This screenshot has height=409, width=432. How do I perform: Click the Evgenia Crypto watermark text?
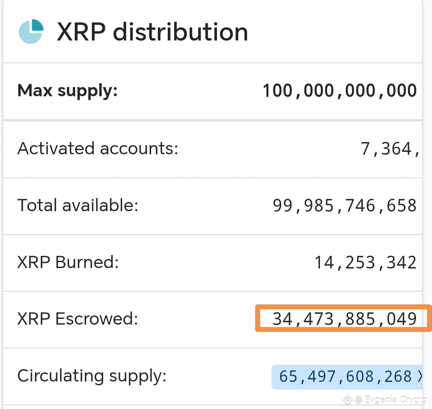(x=395, y=400)
